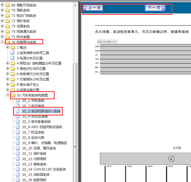Expand the 73 空调系统 node
Image resolution: width=191 pixels, height=182 pixels.
(x=2, y=26)
